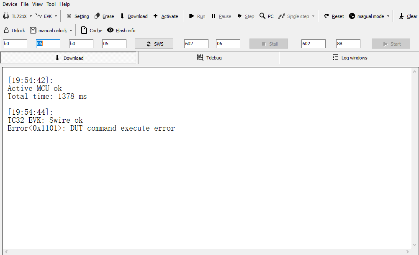Screen dimensions: 419x255
Task: Click the Erase flash icon
Action: [x=104, y=16]
